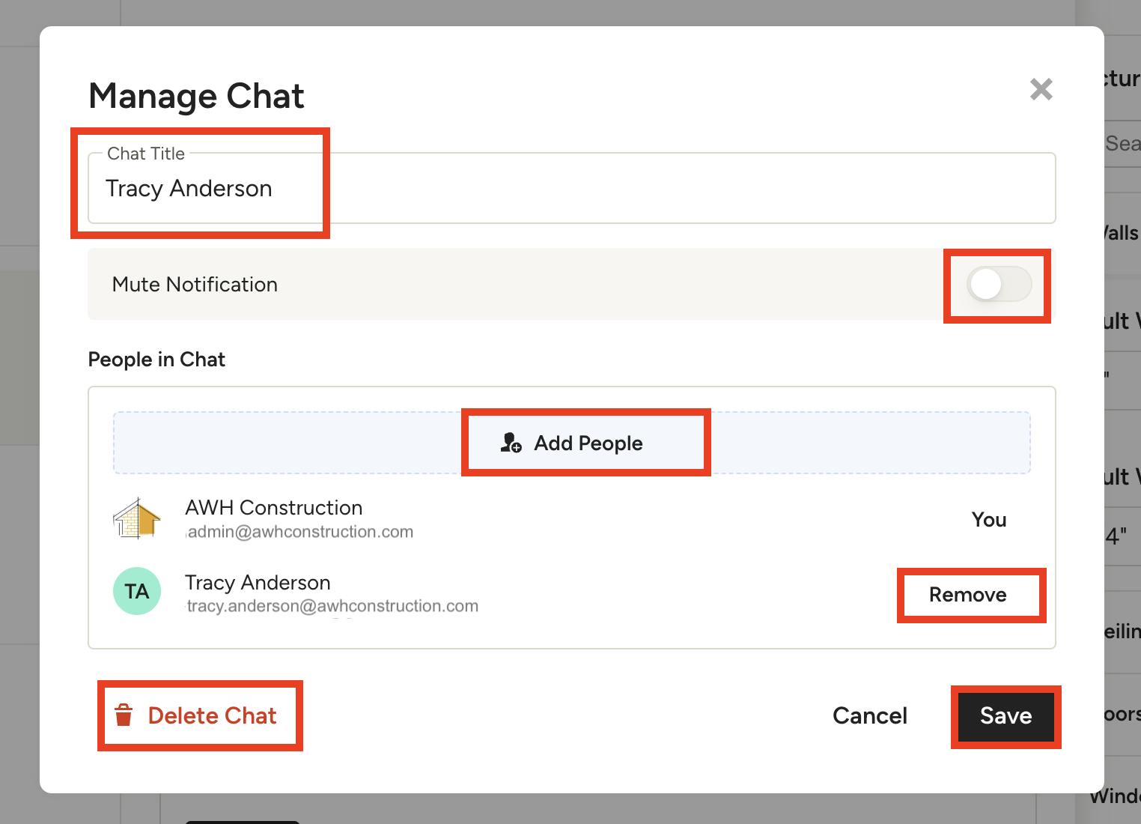Click the red Delete Chat text
This screenshot has height=824, width=1141.
point(212,715)
